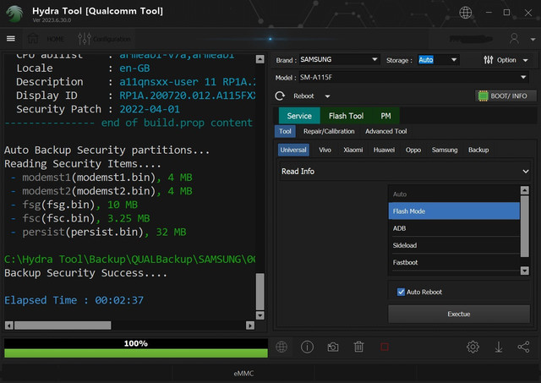Switch to the Flash Tool tab
Image resolution: width=541 pixels, height=383 pixels.
click(x=346, y=116)
